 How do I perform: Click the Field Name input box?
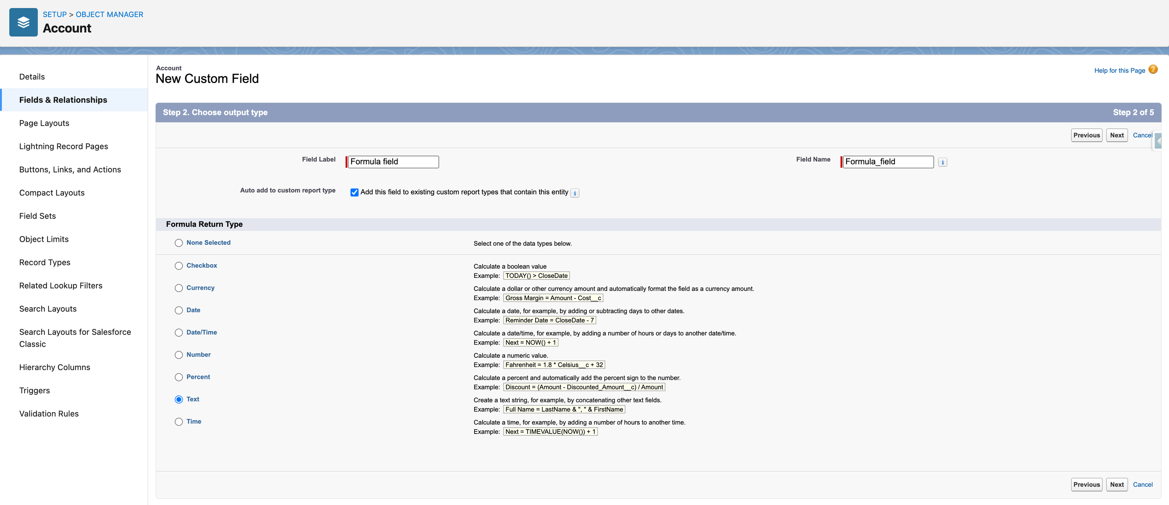888,162
